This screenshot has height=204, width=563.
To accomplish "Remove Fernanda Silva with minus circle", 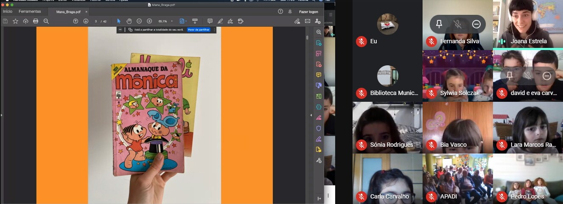I will point(476,24).
